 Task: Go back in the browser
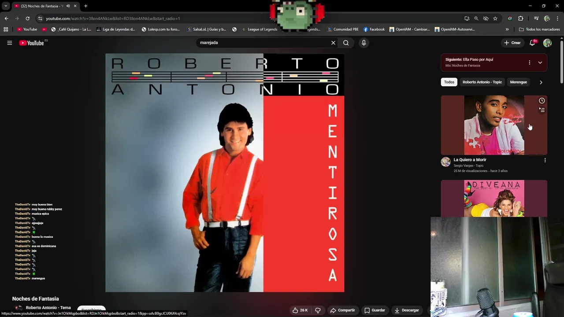coord(6,18)
